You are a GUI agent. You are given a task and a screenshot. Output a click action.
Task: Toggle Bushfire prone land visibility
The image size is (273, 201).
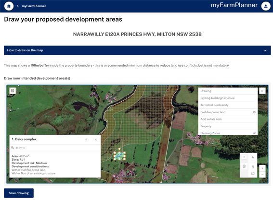(x=254, y=112)
